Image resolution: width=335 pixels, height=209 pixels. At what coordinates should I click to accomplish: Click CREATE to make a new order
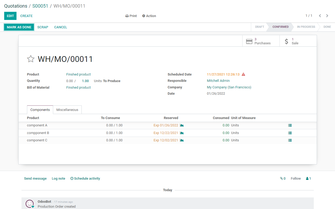pos(26,16)
